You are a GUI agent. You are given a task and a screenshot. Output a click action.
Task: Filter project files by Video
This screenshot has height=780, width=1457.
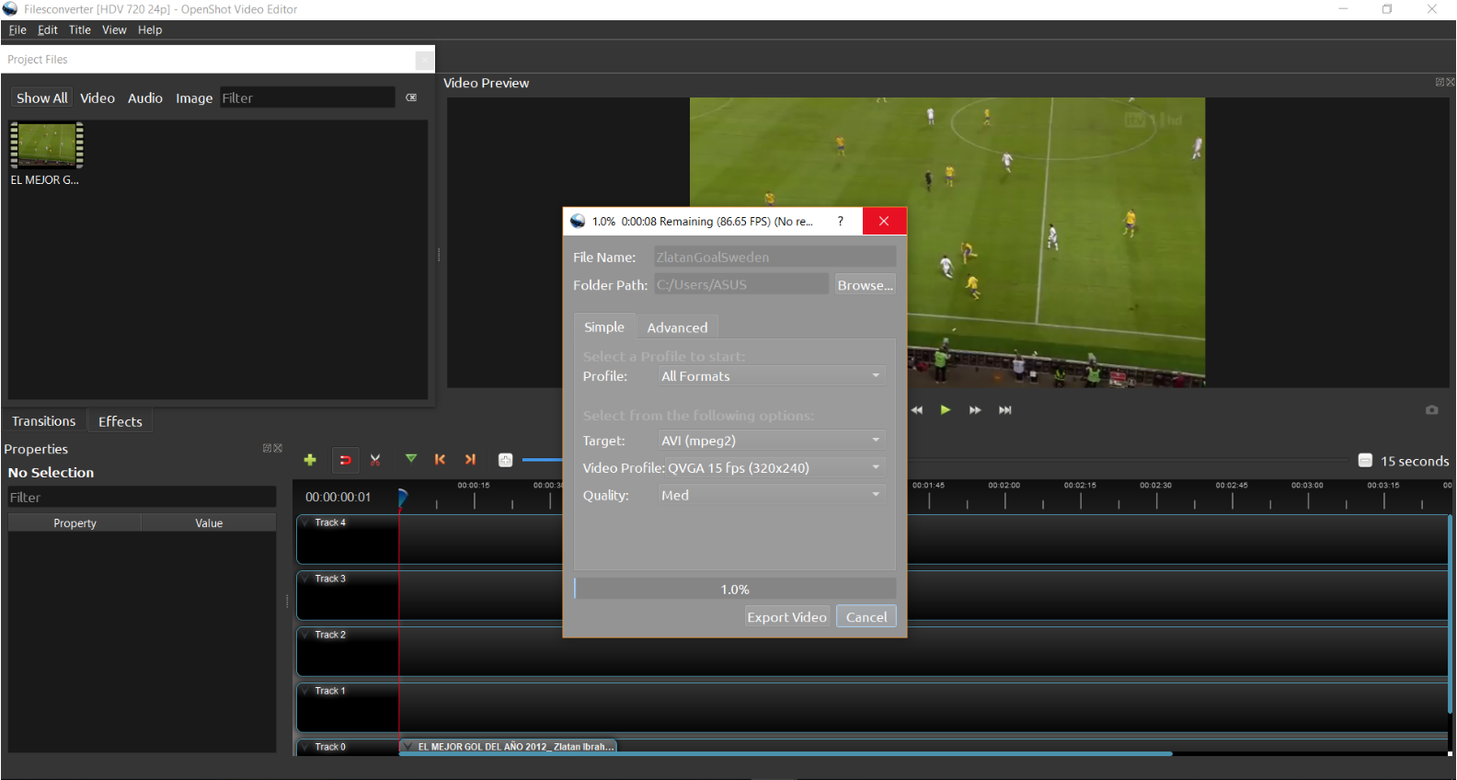pyautogui.click(x=98, y=97)
